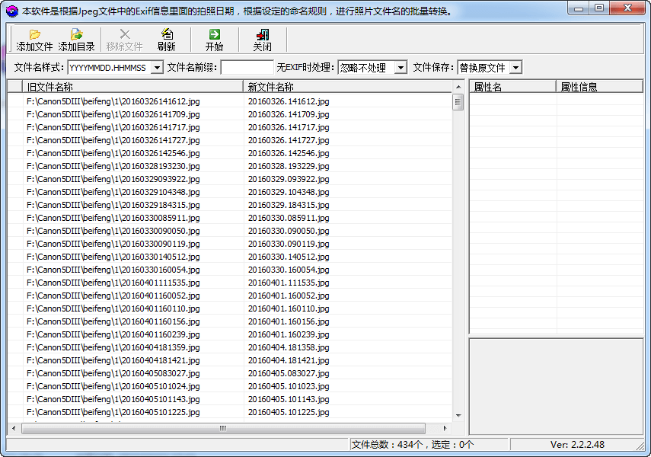Select row 20160401160052.jpg in old file names
The width and height of the screenshot is (651, 457).
pyautogui.click(x=113, y=296)
